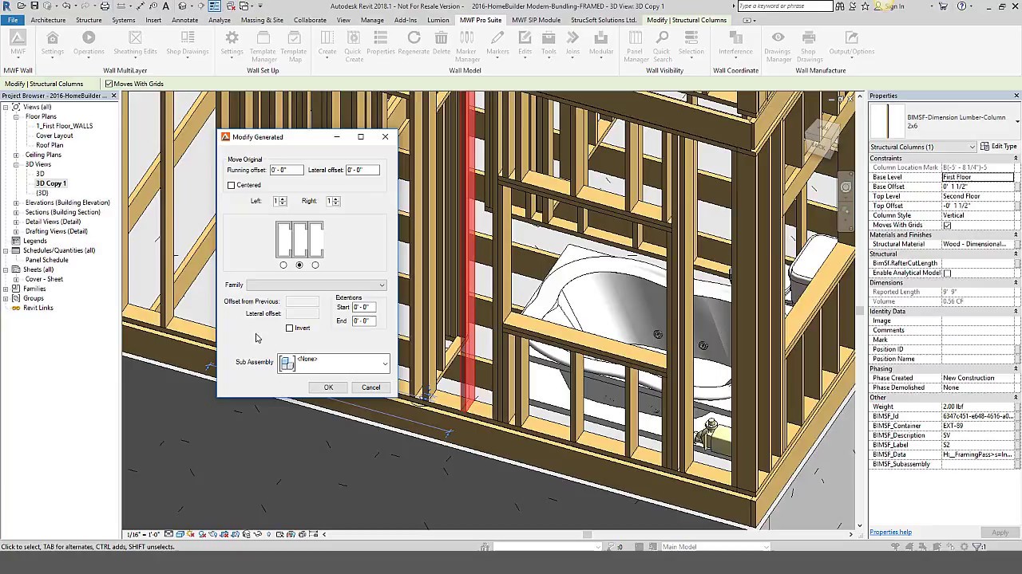Open the Annotate ribbon tab
1022x574 pixels.
point(185,20)
